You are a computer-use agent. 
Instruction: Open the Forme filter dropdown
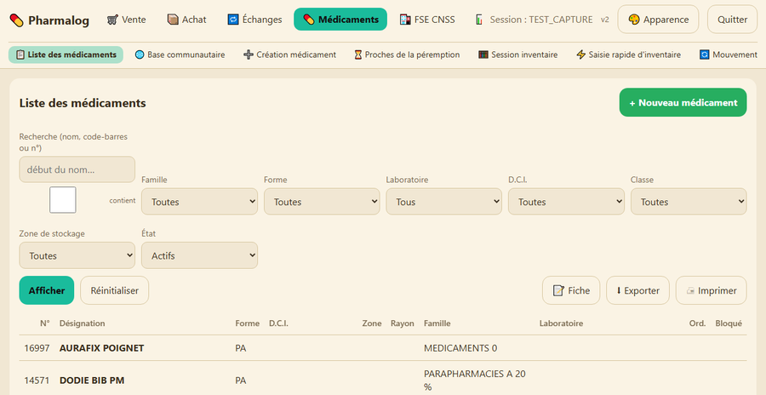tap(322, 202)
